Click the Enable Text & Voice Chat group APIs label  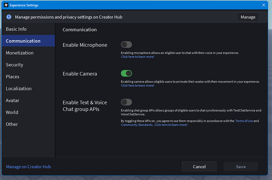(x=85, y=106)
